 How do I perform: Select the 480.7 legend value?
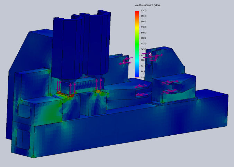click(143, 38)
